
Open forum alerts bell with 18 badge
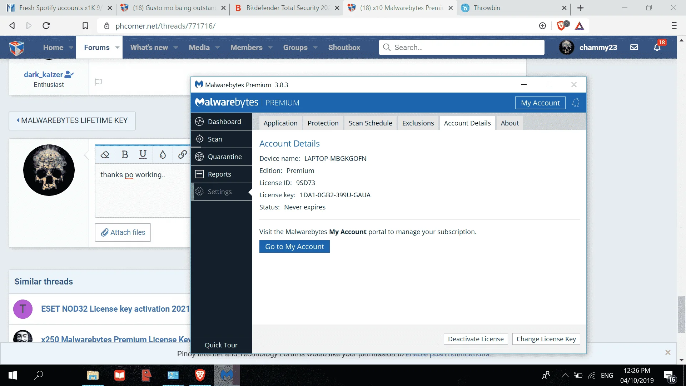657,48
